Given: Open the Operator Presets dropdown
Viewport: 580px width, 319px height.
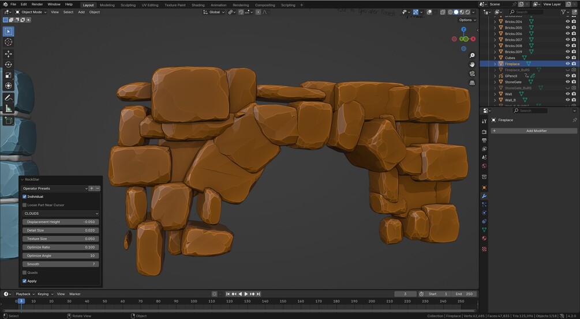Looking at the screenshot, I should (x=55, y=188).
